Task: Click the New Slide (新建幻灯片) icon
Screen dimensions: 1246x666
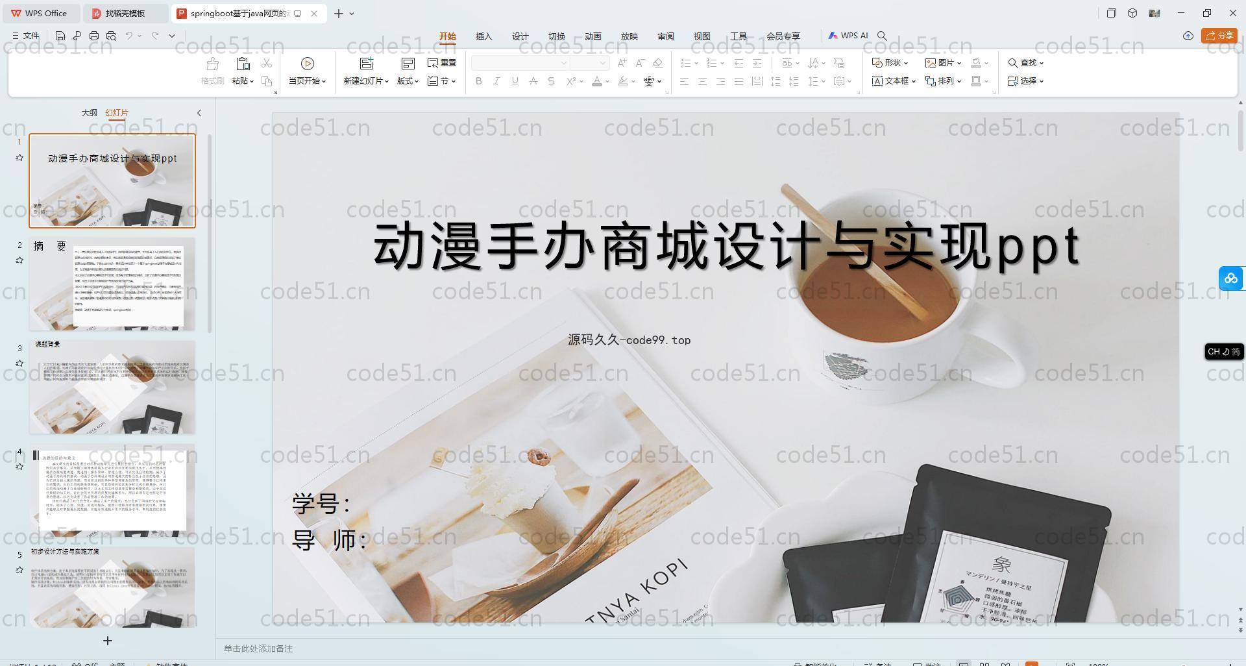Action: (367, 64)
